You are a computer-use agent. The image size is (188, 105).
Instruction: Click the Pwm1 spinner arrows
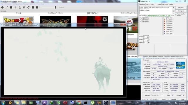click(x=148, y=36)
